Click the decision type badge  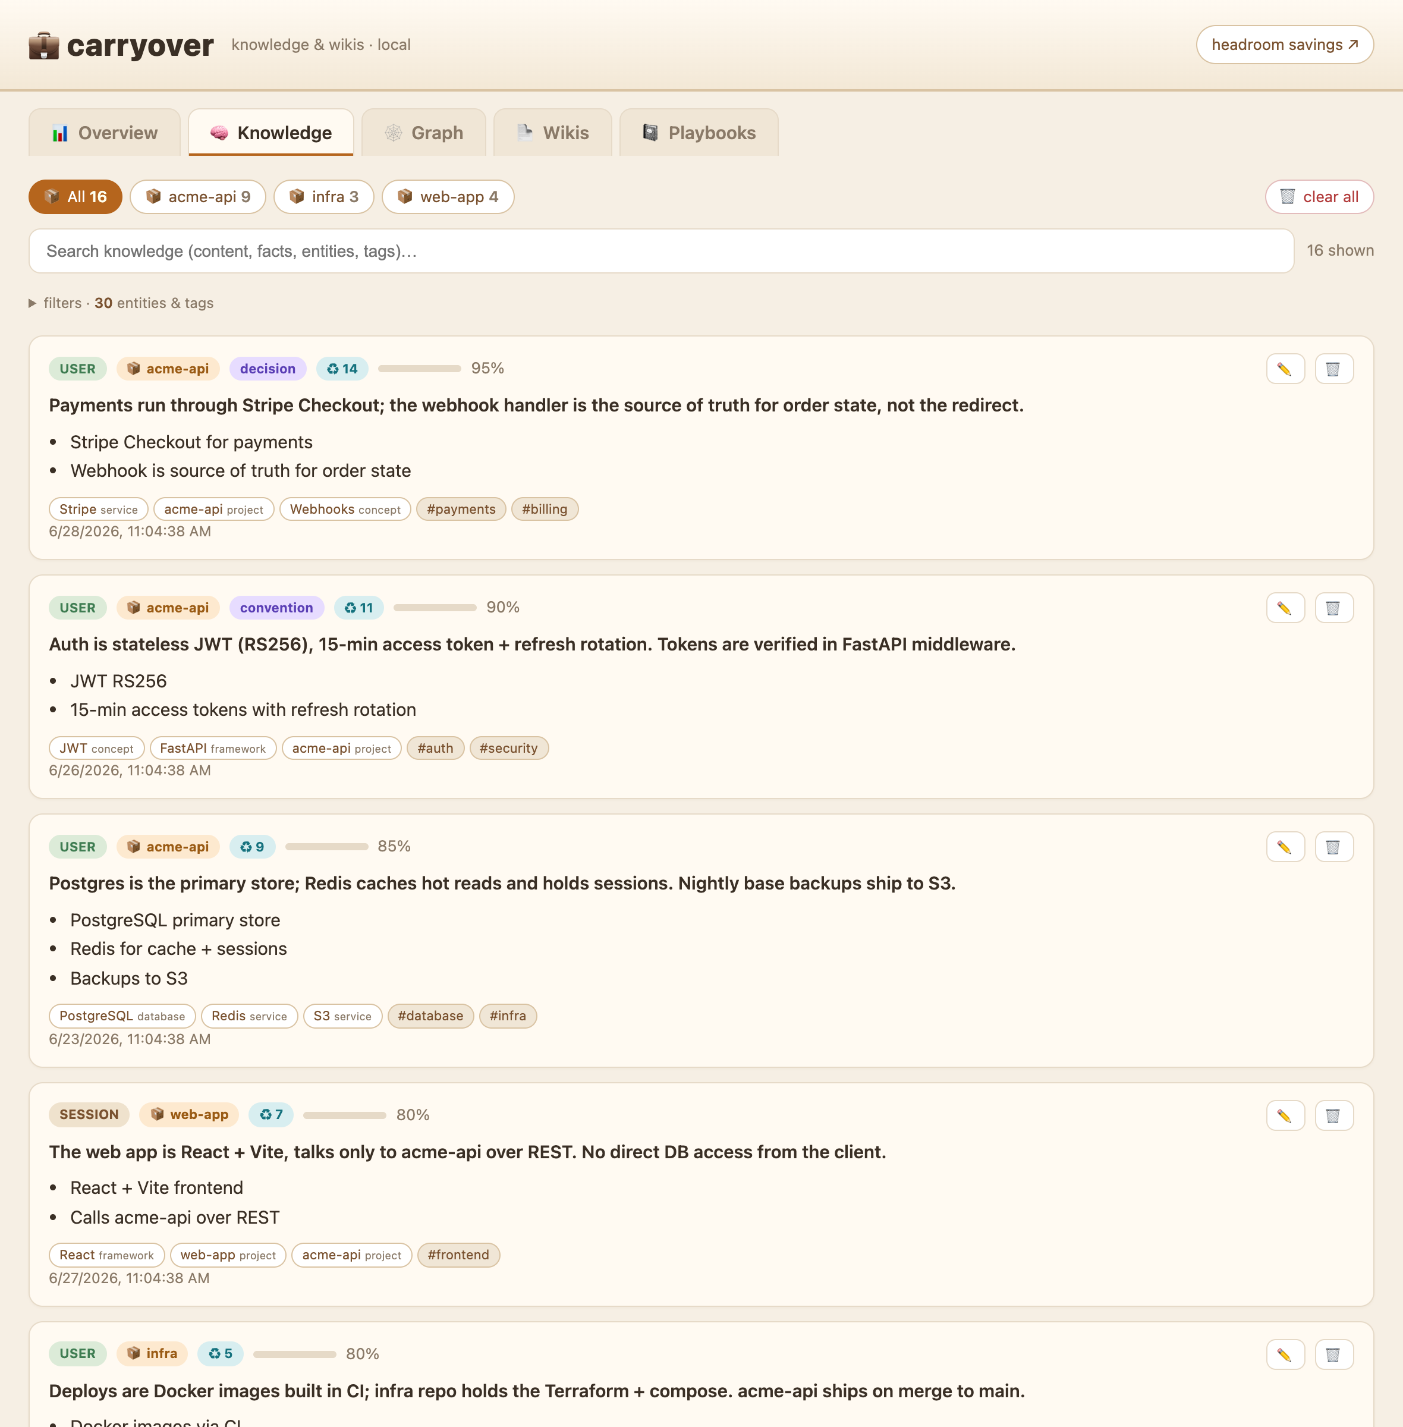tap(268, 369)
